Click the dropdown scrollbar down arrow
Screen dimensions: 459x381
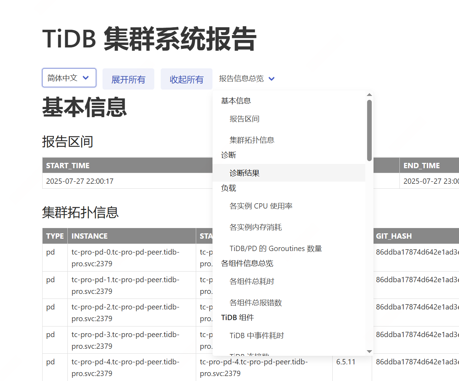[369, 352]
